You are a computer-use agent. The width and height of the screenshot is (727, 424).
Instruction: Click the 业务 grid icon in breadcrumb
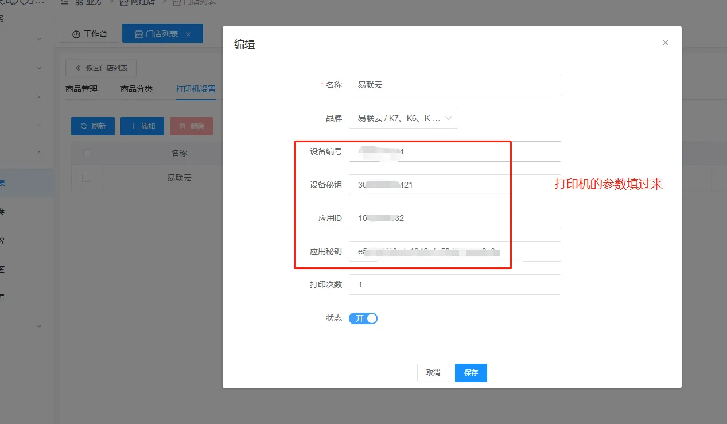pyautogui.click(x=79, y=2)
